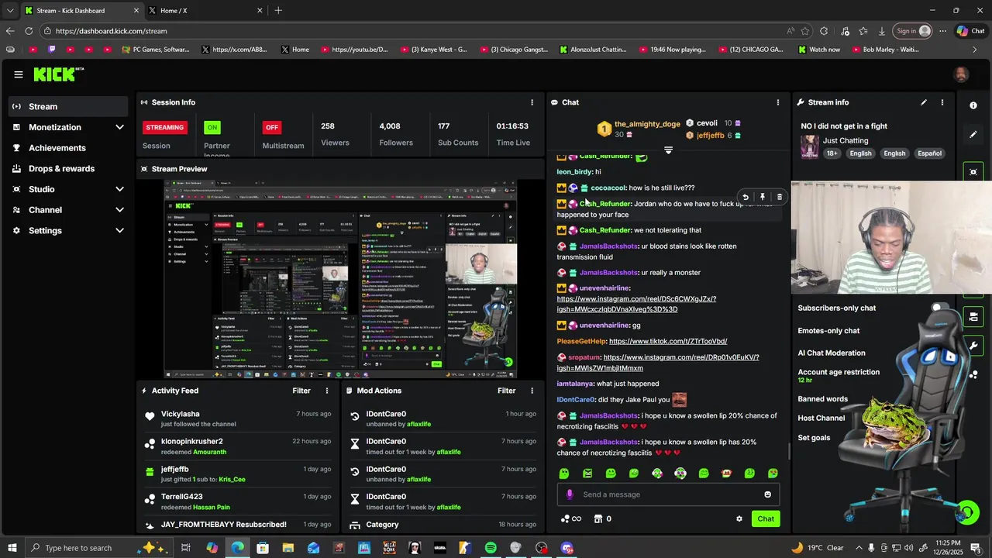Open the user avatar in Kick header
The width and height of the screenshot is (992, 558).
tap(961, 74)
